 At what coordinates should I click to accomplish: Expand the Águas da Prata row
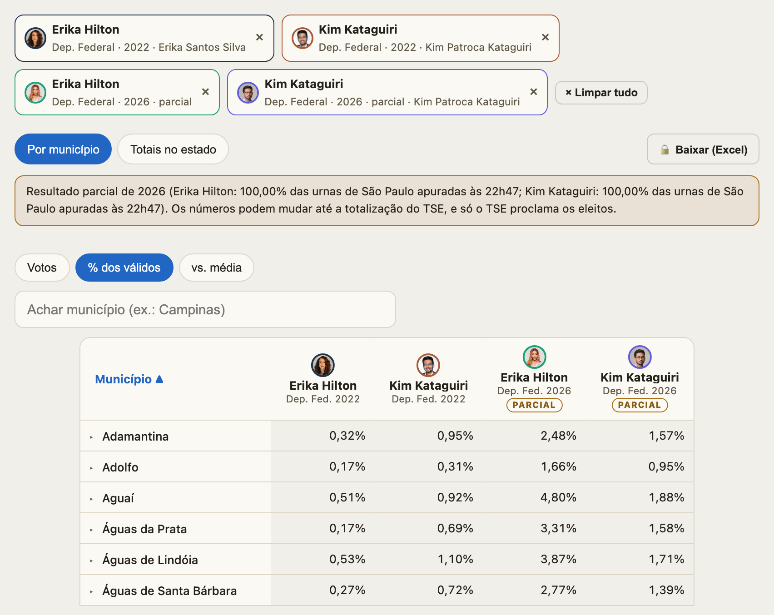pos(91,530)
